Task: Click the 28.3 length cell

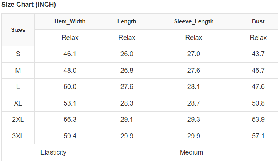Action: pyautogui.click(x=127, y=103)
